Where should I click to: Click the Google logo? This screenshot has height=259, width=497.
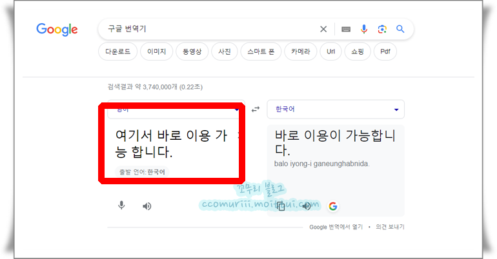pyautogui.click(x=57, y=30)
